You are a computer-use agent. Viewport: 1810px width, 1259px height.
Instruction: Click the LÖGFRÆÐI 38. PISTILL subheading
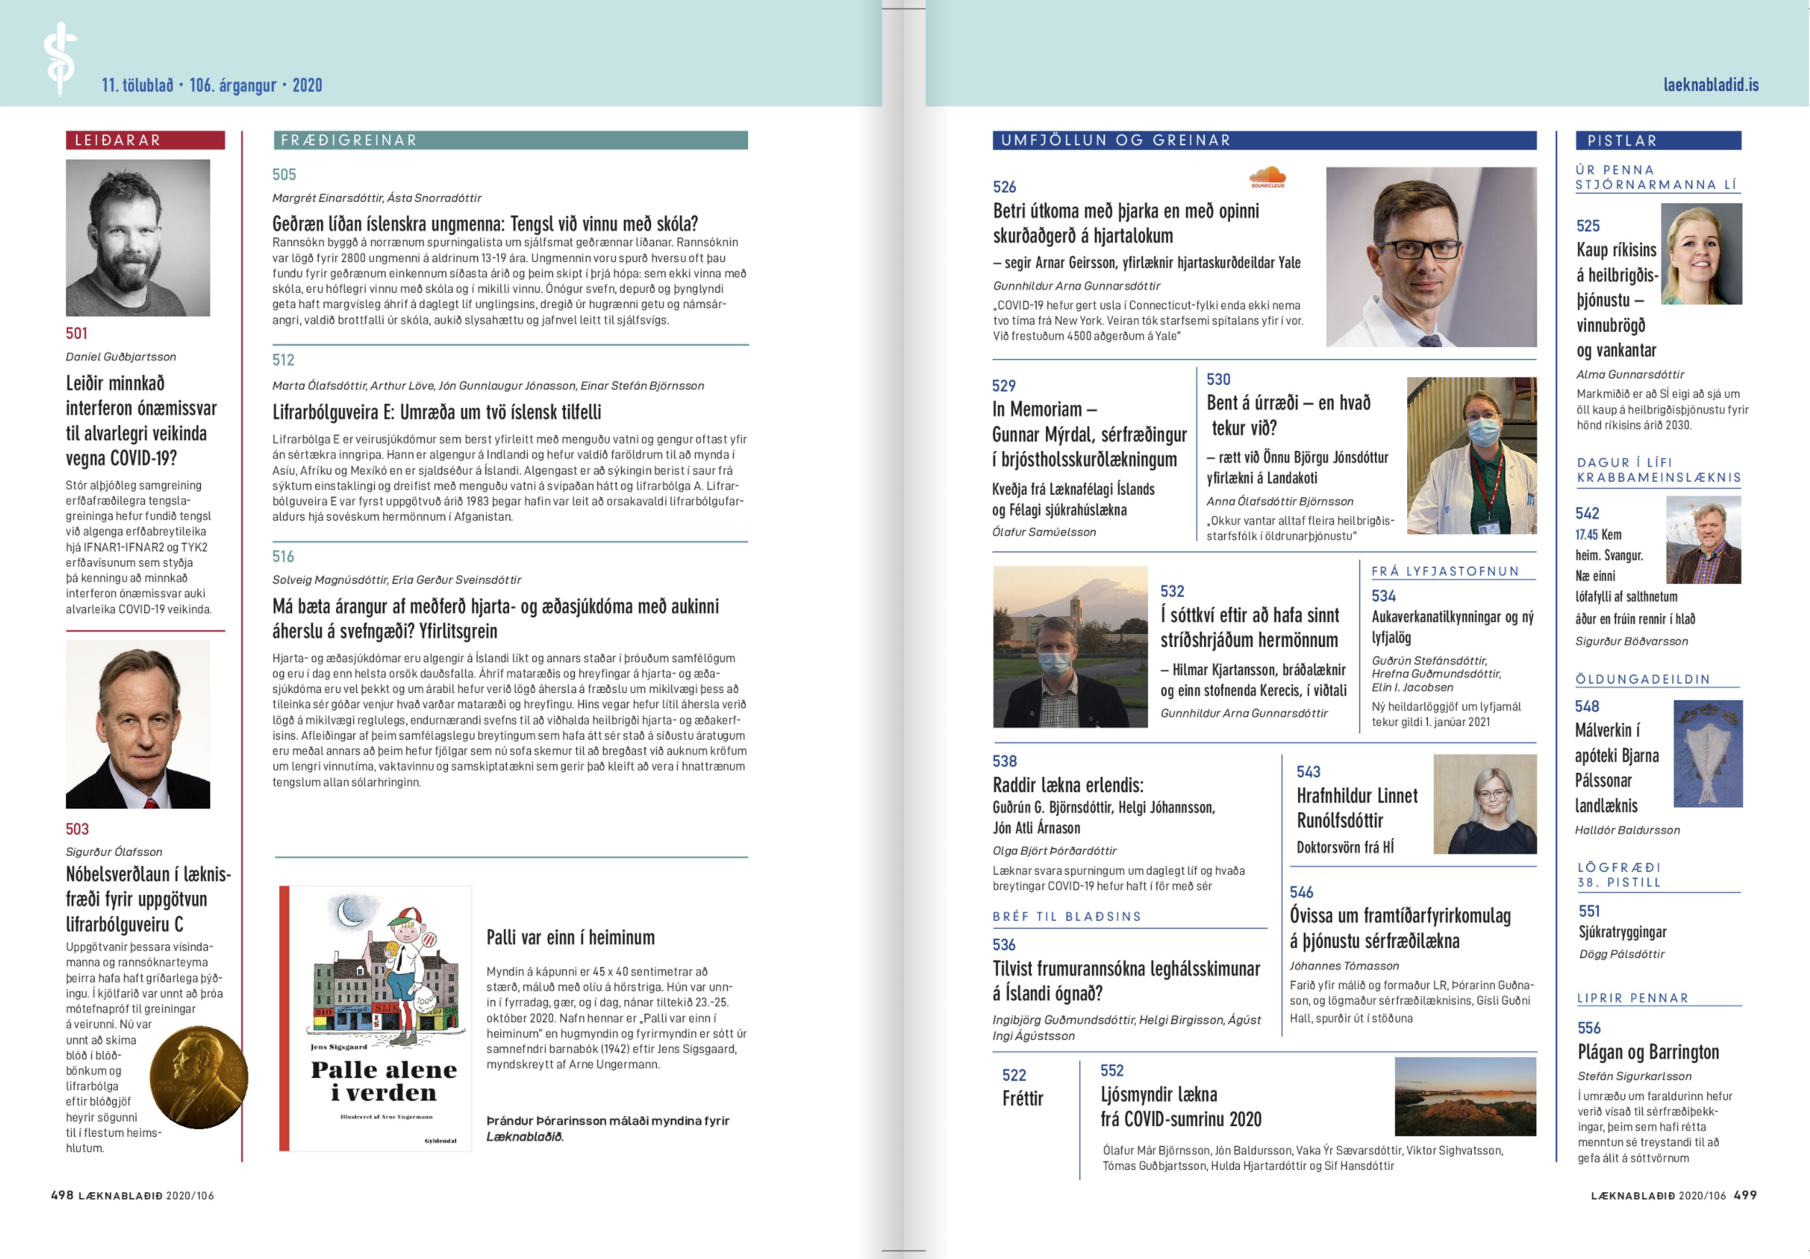click(x=1619, y=874)
